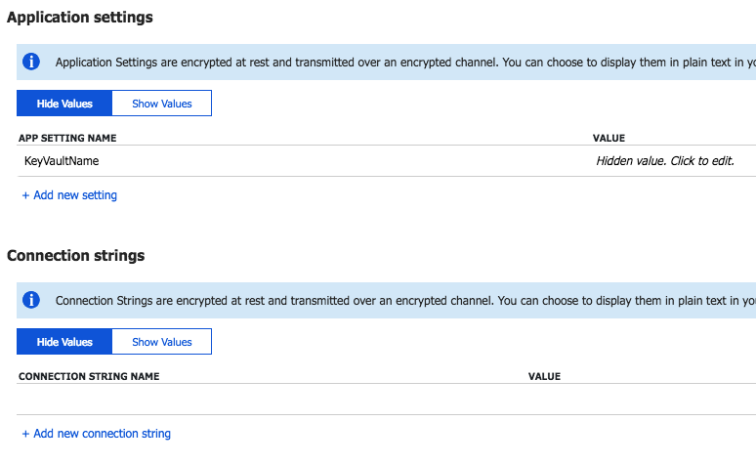The image size is (756, 464).
Task: Click the CONNECTION STRING NAME column header
Action: [89, 376]
